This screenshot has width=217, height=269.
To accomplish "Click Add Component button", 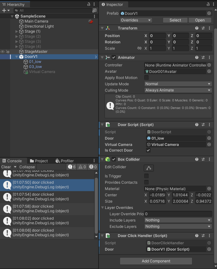I will pos(156,261).
